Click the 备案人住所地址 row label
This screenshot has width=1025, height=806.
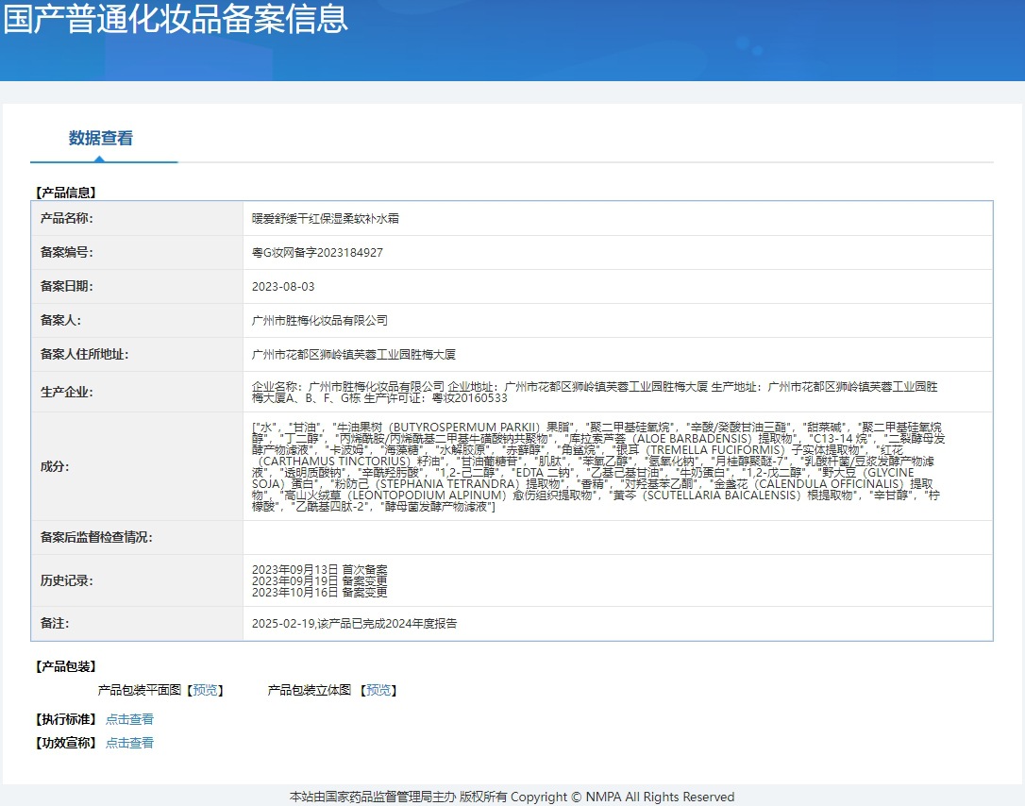[x=84, y=354]
